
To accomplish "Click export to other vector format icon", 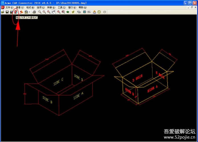I will (16, 12).
